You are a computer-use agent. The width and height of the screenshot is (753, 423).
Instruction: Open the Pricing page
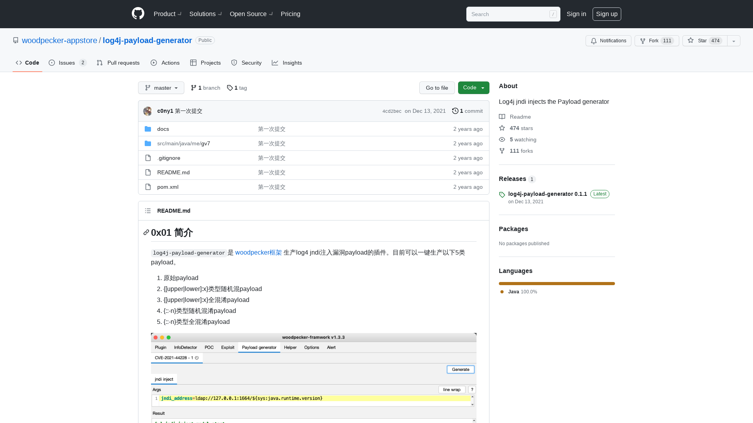click(x=291, y=14)
